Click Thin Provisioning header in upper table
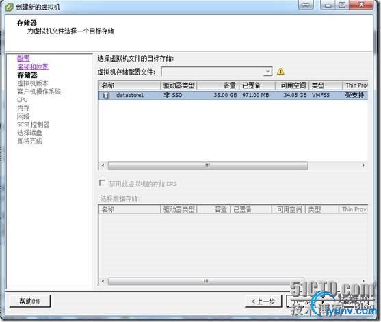The height and width of the screenshot is (322, 381). coord(355,85)
